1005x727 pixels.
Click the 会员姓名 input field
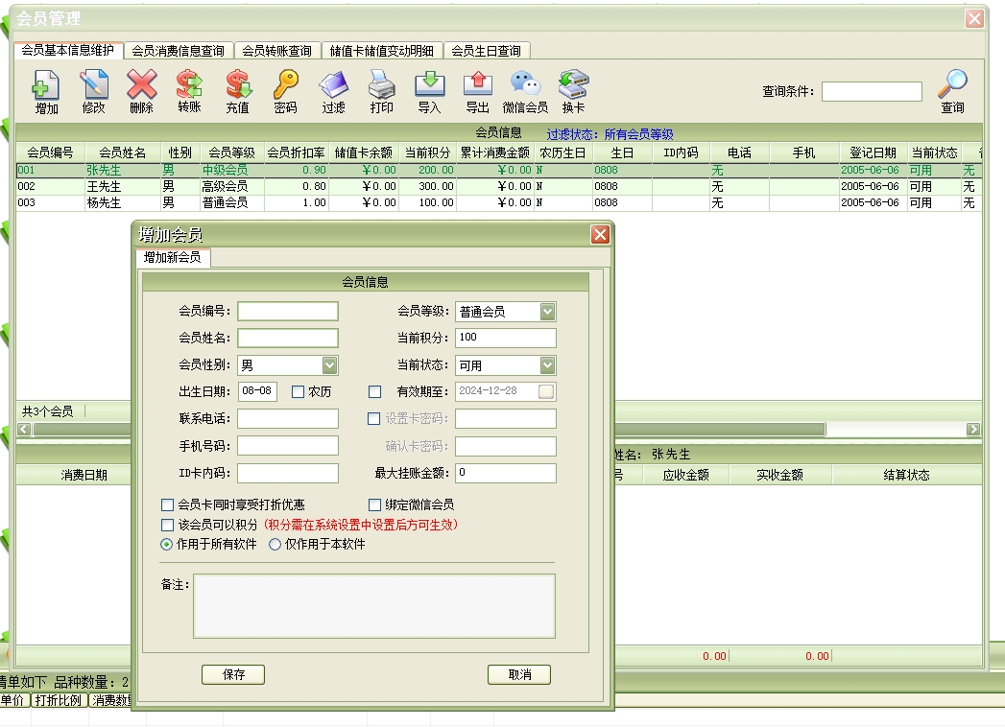pyautogui.click(x=288, y=338)
